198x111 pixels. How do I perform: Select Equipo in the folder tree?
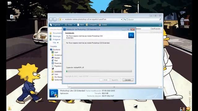pos(57,58)
